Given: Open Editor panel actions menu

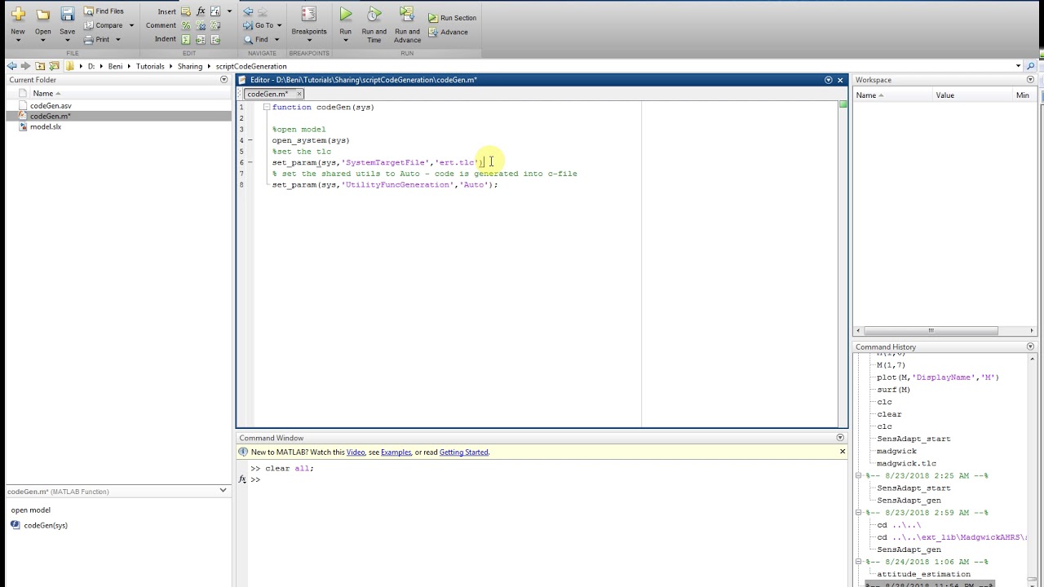Looking at the screenshot, I should (x=828, y=80).
